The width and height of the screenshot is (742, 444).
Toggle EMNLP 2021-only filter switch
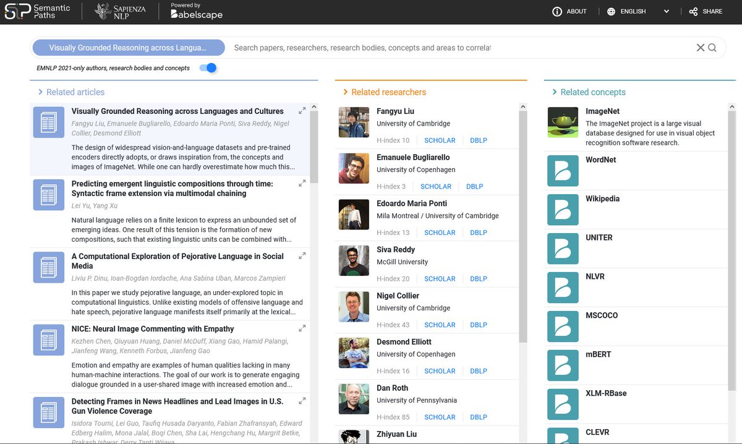point(208,68)
